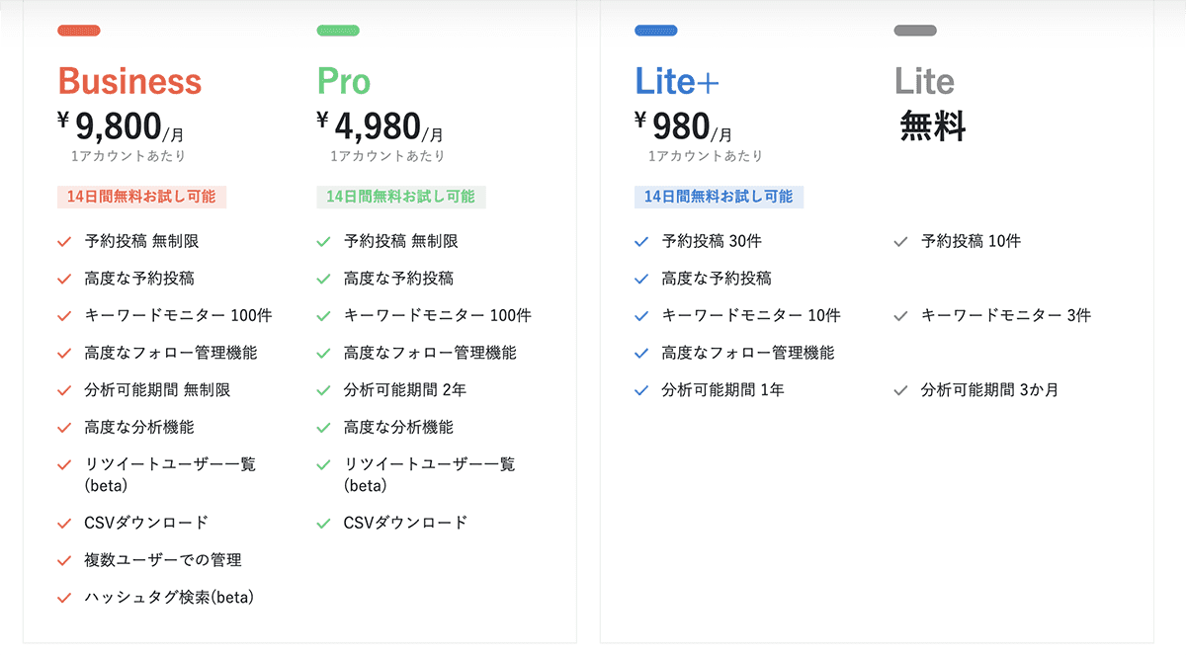Select the red Business plan color pill
1186x656 pixels.
79,31
